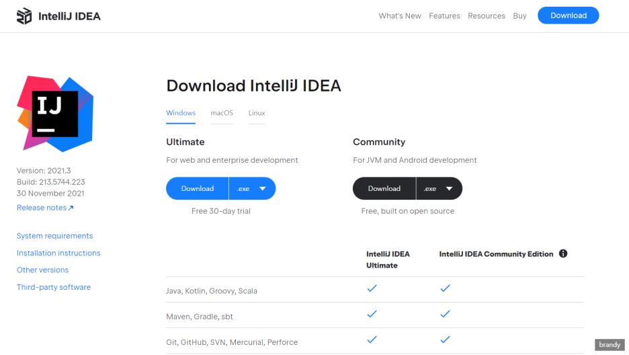Click the 'Ultimate' section heading

[185, 142]
